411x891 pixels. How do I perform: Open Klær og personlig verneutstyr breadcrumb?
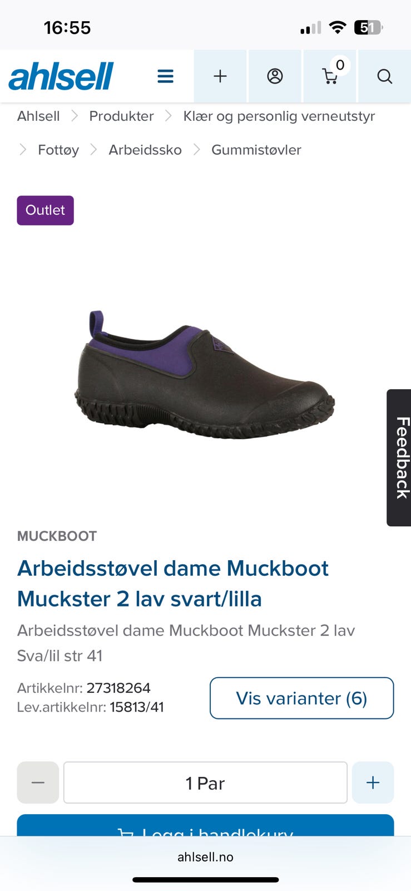[279, 116]
